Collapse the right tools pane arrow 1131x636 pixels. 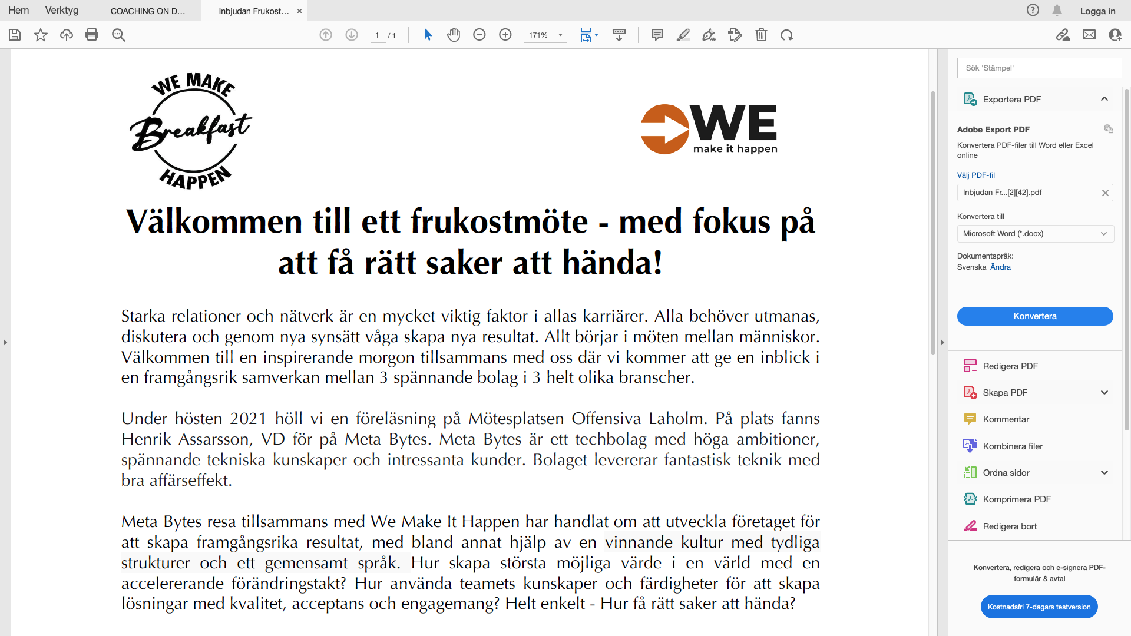(942, 342)
